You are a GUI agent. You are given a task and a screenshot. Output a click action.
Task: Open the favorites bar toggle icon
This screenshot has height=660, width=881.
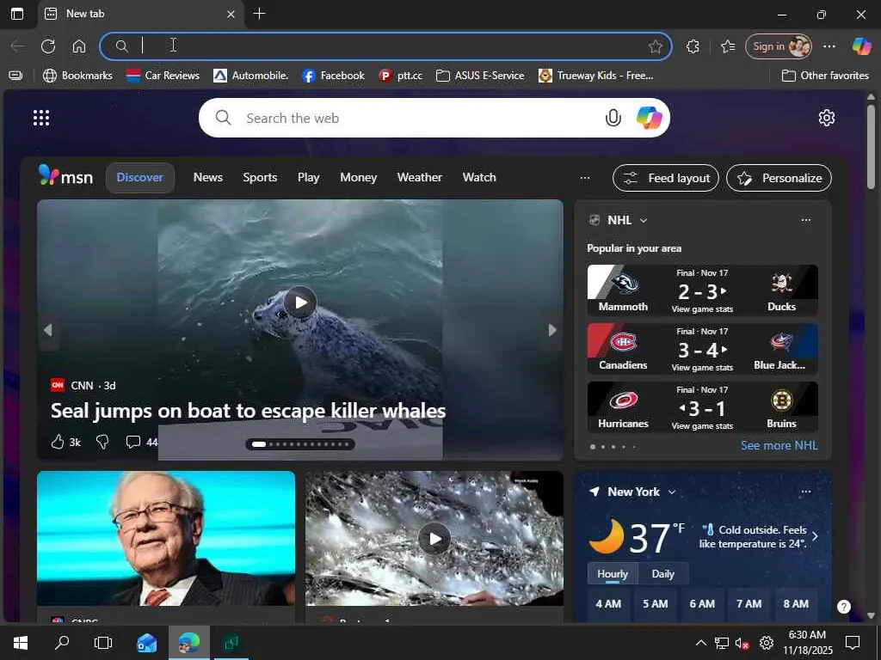15,76
